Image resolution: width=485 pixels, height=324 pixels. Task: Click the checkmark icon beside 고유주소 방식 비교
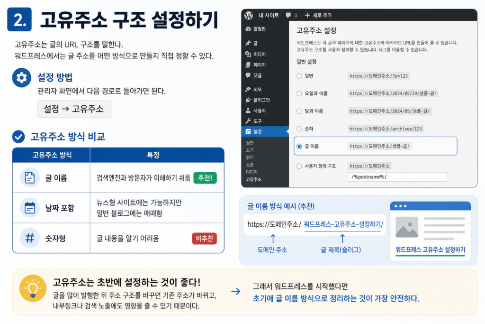click(18, 137)
